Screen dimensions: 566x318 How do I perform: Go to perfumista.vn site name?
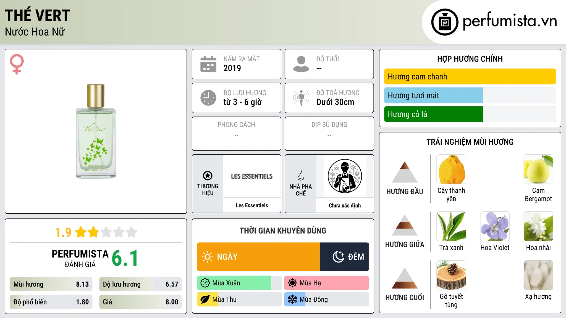[510, 21]
